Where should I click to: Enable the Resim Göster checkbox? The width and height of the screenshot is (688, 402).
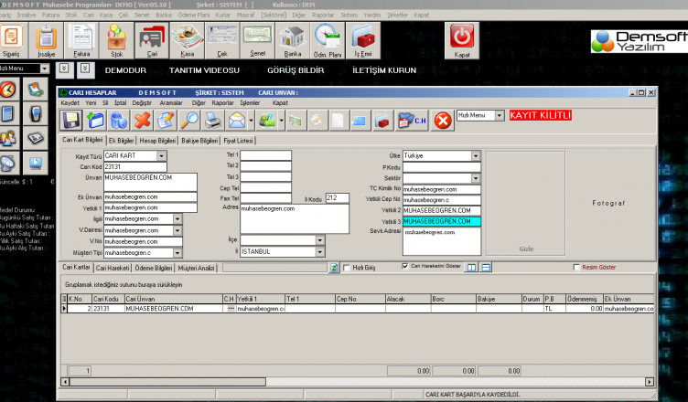tap(576, 267)
